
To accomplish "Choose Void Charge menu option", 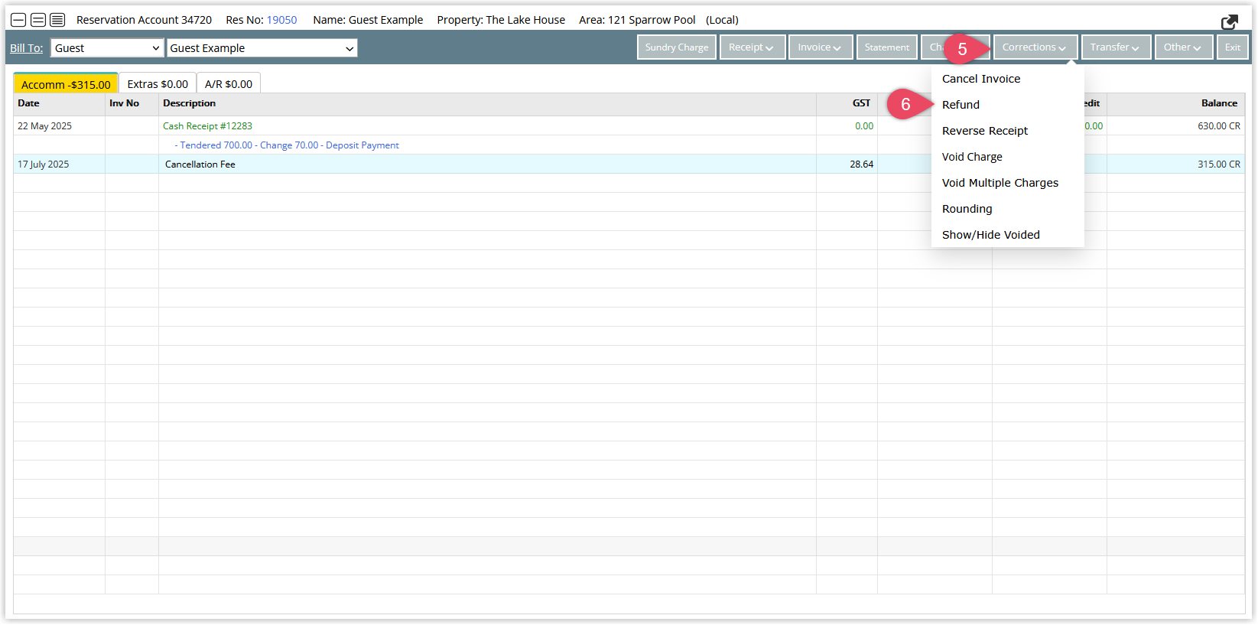I will coord(972,157).
